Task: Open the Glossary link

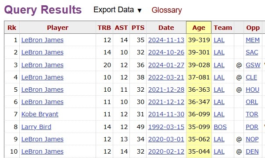Action: point(167,10)
